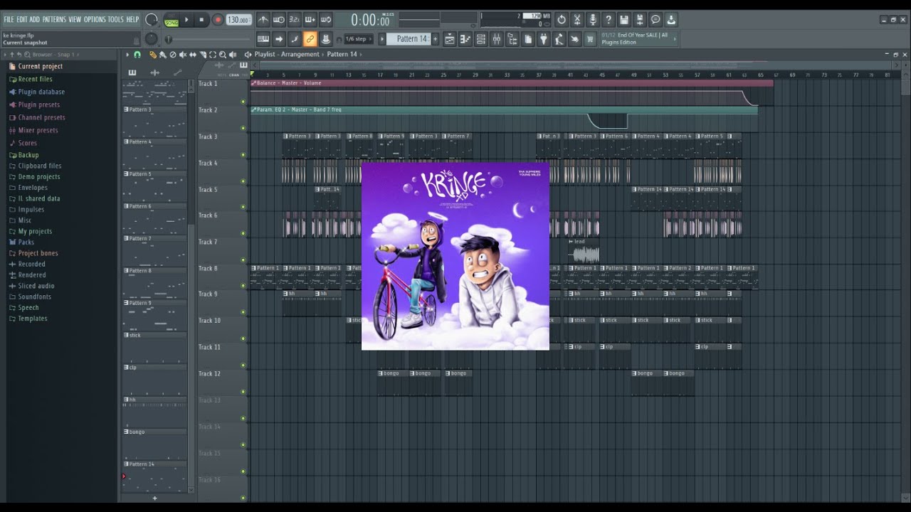Open the plugin picker plug icon
The width and height of the screenshot is (911, 512).
coord(544,39)
